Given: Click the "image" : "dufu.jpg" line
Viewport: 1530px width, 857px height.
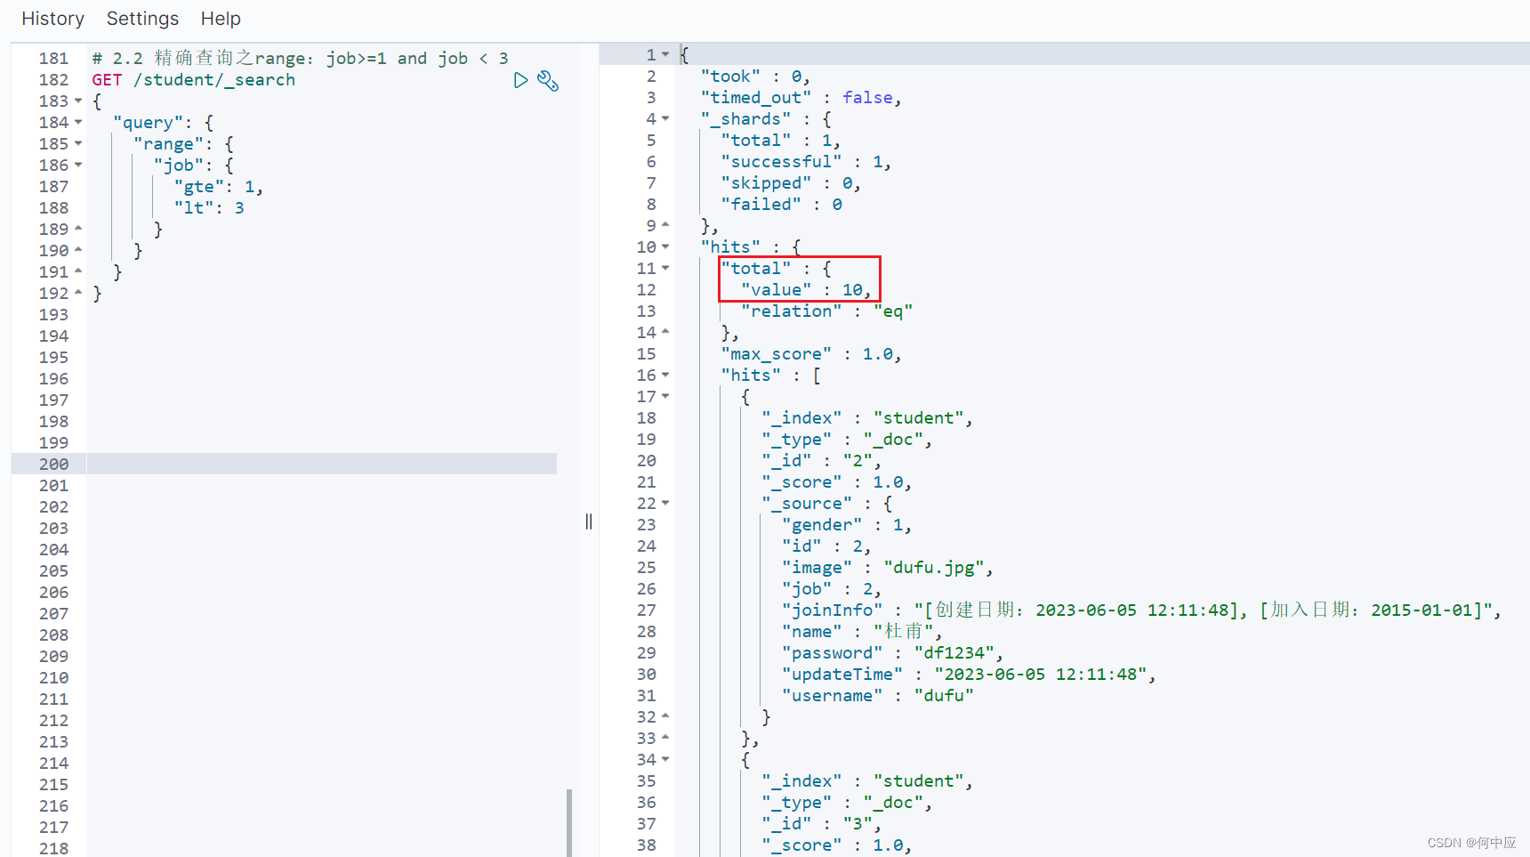Looking at the screenshot, I should pyautogui.click(x=888, y=567).
